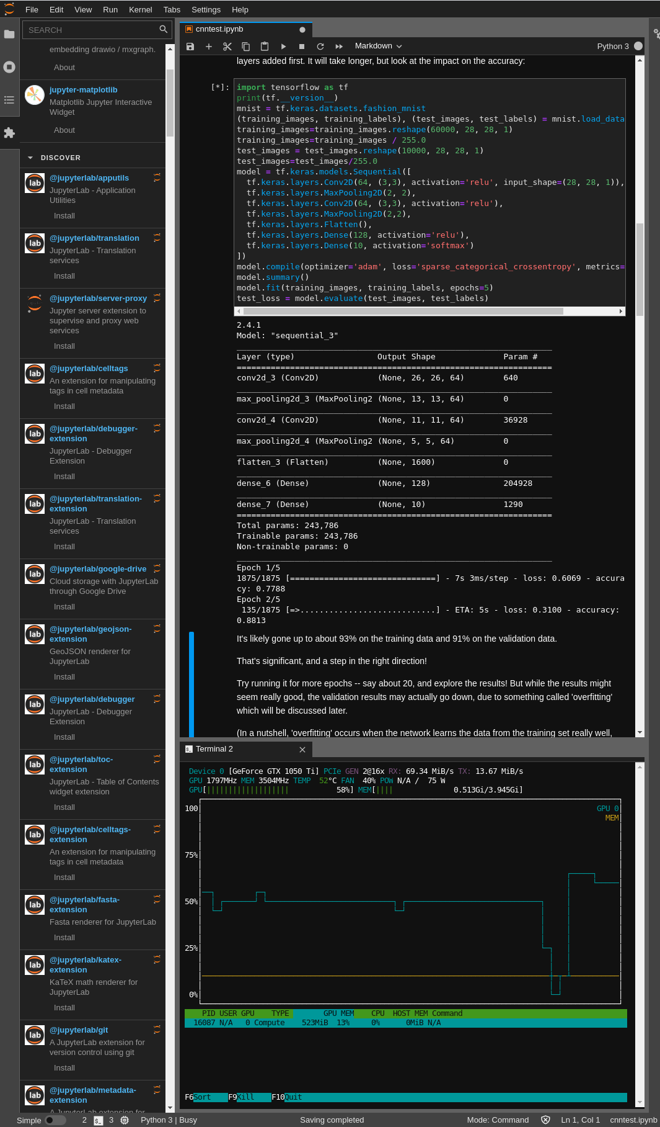Run the selected cell with the play icon
The width and height of the screenshot is (660, 1127).
pyautogui.click(x=283, y=47)
